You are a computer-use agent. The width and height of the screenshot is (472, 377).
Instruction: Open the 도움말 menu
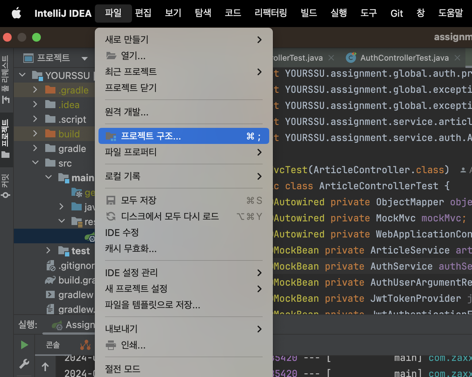[x=450, y=14]
